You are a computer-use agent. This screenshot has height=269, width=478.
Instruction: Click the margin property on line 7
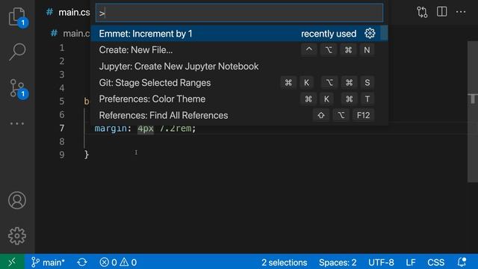pos(111,129)
